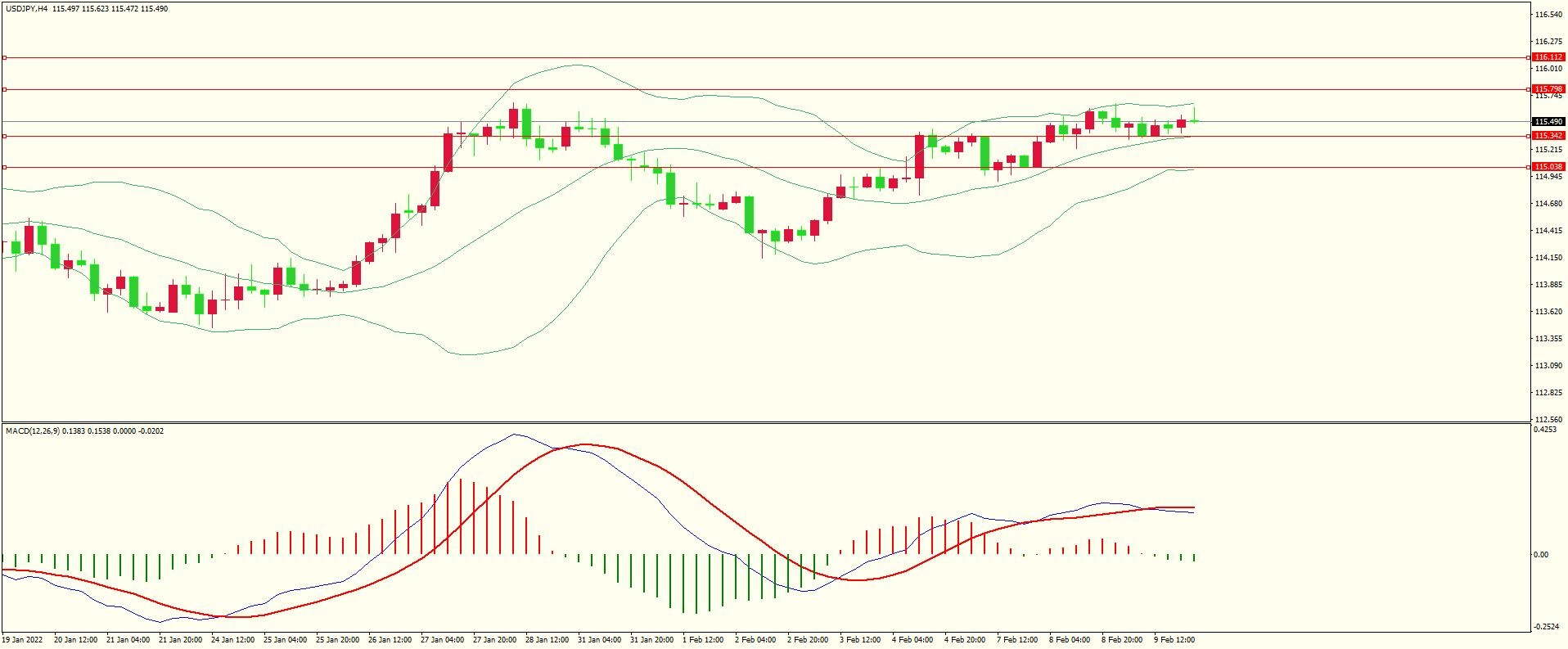Viewport: 1568px width, 649px height.
Task: Select the 27 Jan 04:00 time label
Action: [x=442, y=640]
